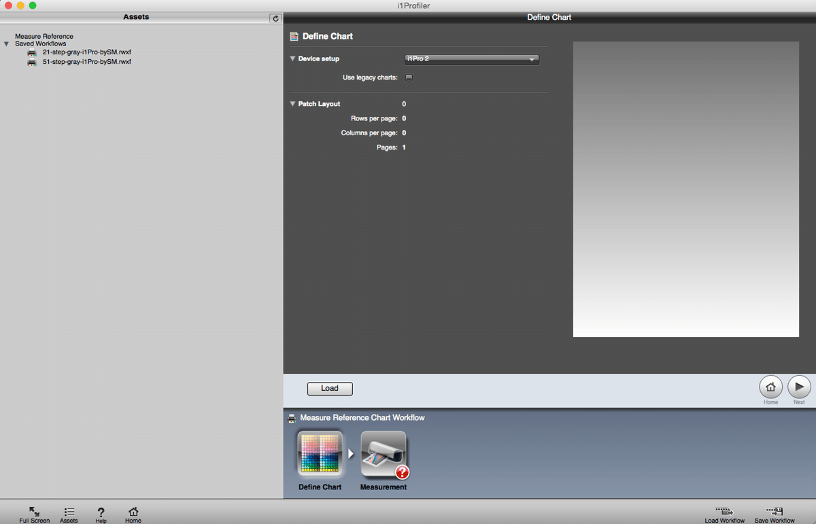Click printer icon beside 51-step-gray workflow
The width and height of the screenshot is (816, 524).
32,63
